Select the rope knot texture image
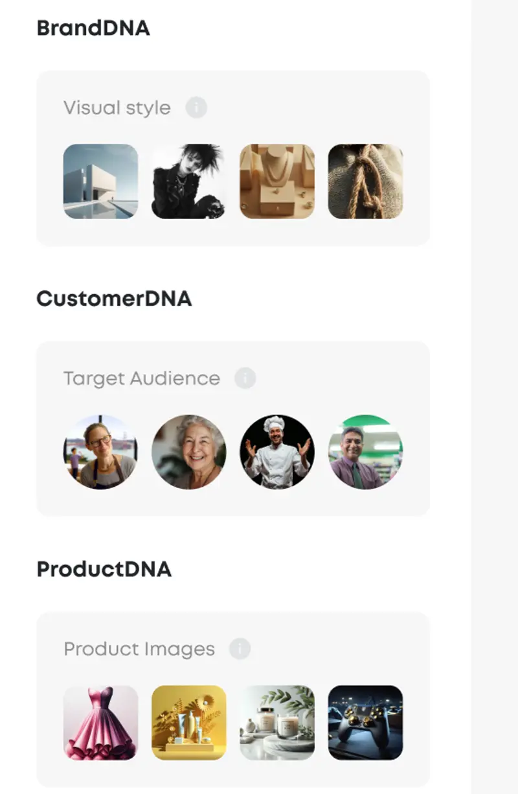 365,181
